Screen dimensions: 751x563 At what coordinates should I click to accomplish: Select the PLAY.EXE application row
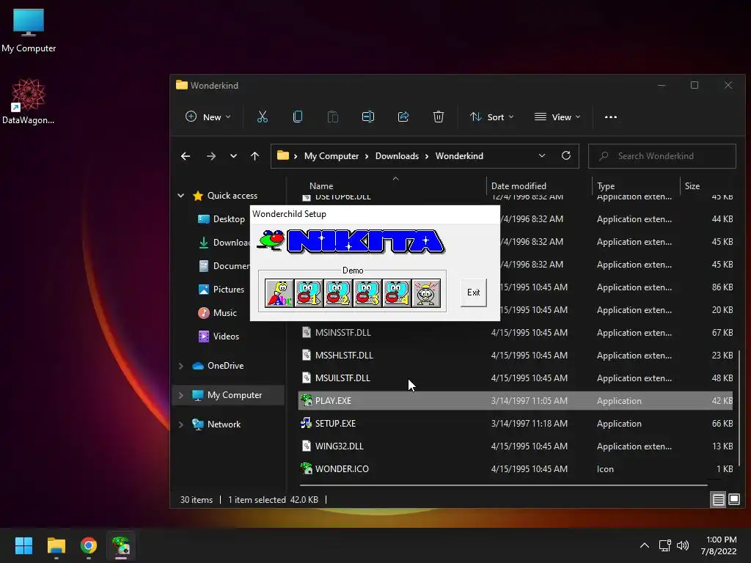click(516, 401)
